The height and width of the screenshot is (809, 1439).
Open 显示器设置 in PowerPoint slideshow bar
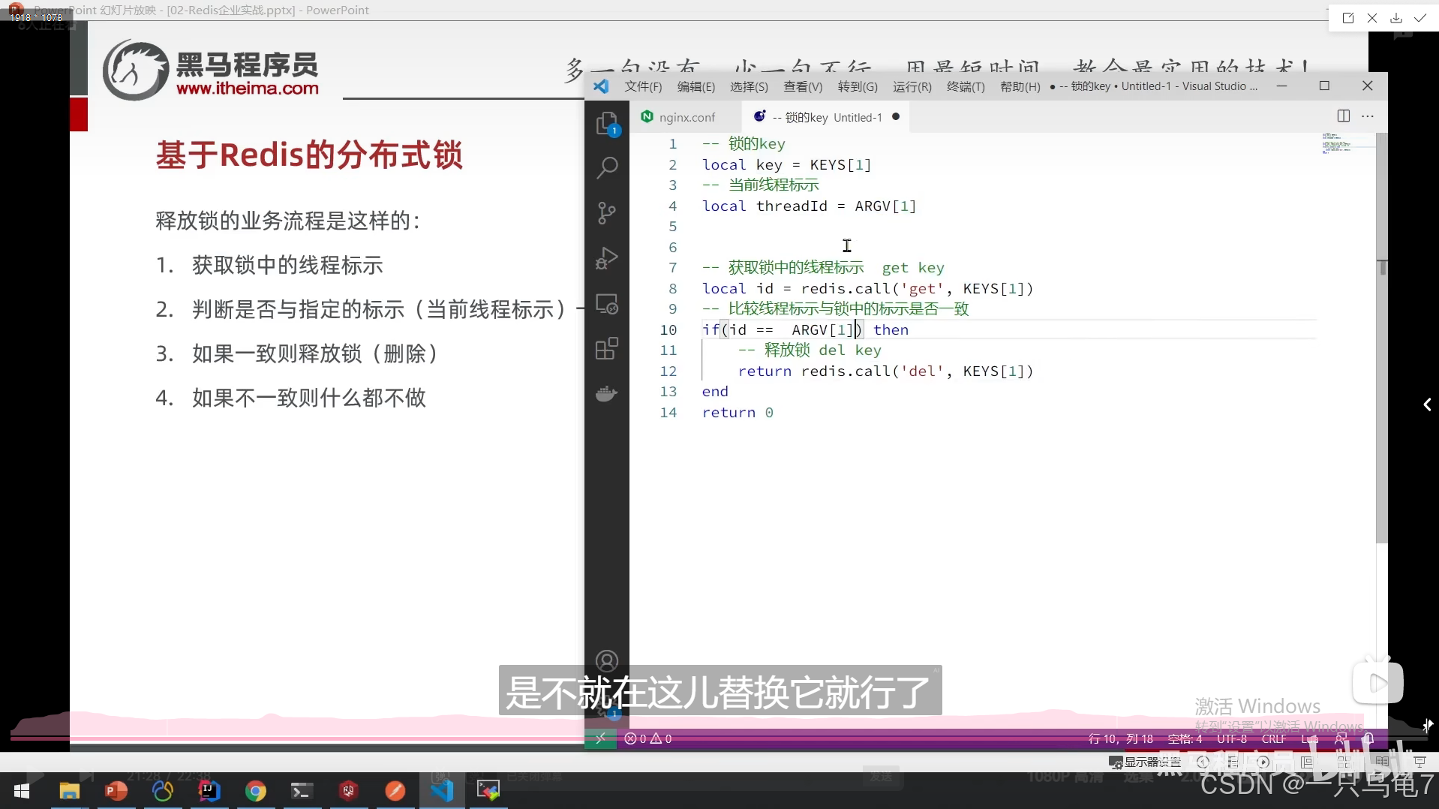pos(1146,762)
